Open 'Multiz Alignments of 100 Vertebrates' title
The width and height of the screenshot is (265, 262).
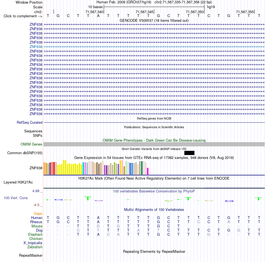[154, 210]
